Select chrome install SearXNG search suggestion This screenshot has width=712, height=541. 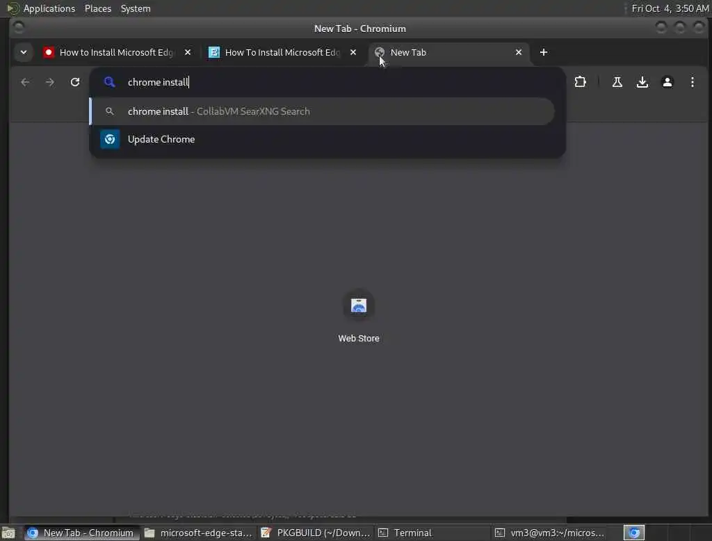[322, 111]
